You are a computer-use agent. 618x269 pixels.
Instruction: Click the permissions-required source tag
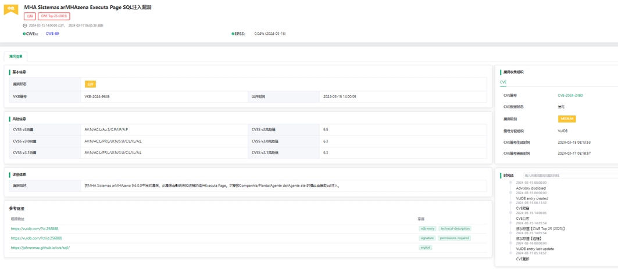(x=455, y=238)
